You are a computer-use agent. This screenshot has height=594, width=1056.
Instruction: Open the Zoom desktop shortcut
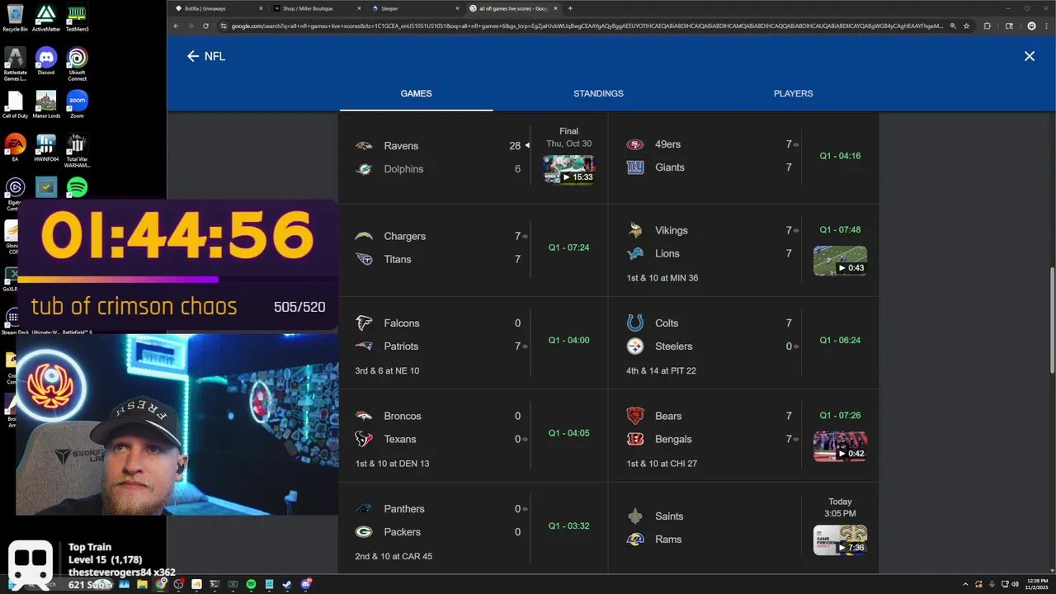pos(77,105)
